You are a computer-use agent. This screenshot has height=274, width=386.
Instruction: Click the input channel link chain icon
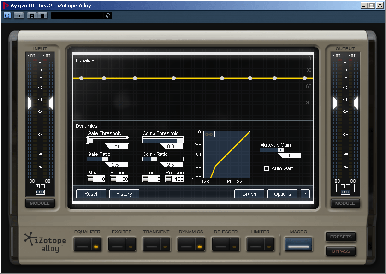40,192
